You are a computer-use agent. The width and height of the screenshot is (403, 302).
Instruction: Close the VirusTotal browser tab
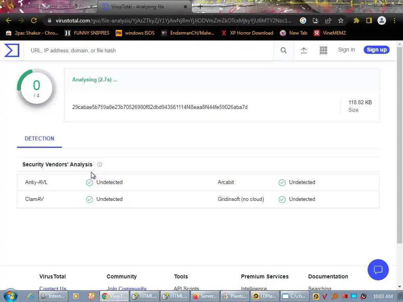click(x=185, y=7)
